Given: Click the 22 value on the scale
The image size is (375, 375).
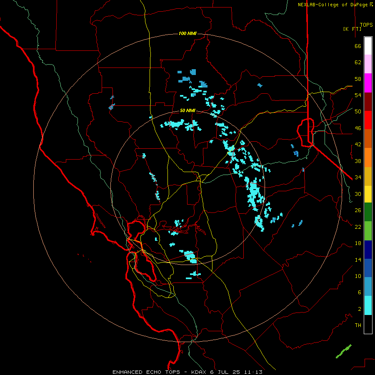Looking at the screenshot, I should pos(358,227).
